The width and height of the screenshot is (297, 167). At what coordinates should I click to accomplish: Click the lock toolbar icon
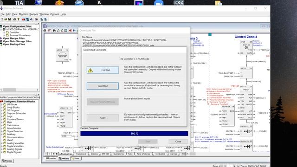41,19
